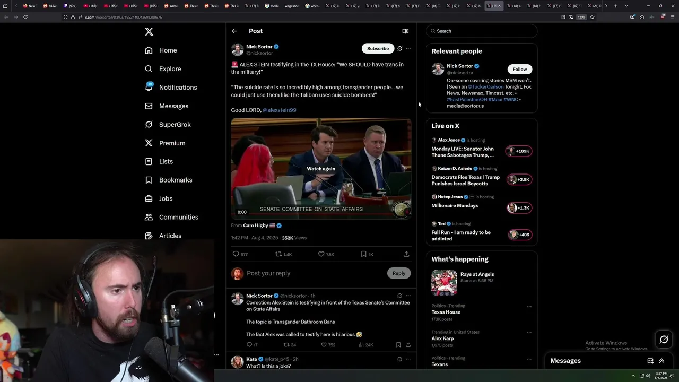Open the Alex Karp trending topic
Screen dimensions: 679x382
442,338
